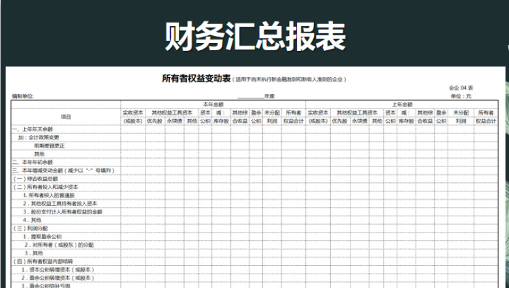This screenshot has height=288, width=509.
Task: Select row (四) 所有者权益内部结转
Action: tap(42, 261)
